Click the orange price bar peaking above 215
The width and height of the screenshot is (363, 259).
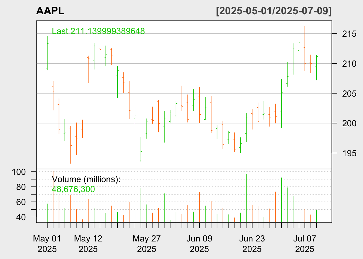pyautogui.click(x=305, y=48)
